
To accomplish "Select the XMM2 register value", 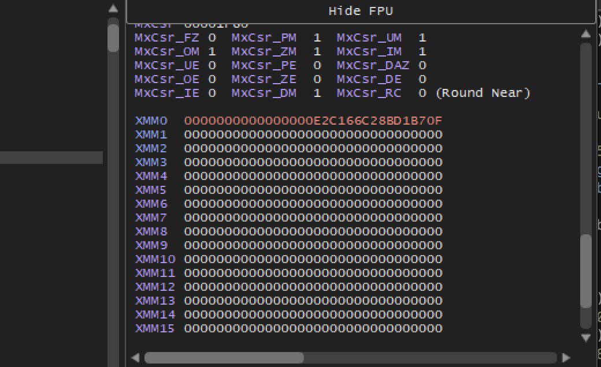I will click(x=313, y=148).
